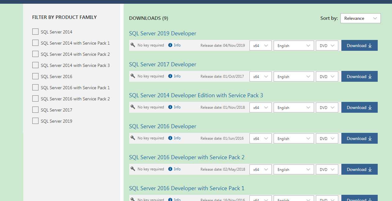The height and width of the screenshot is (201, 392).
Task: Download SQL Server 2016 Developer
Action: pyautogui.click(x=359, y=138)
